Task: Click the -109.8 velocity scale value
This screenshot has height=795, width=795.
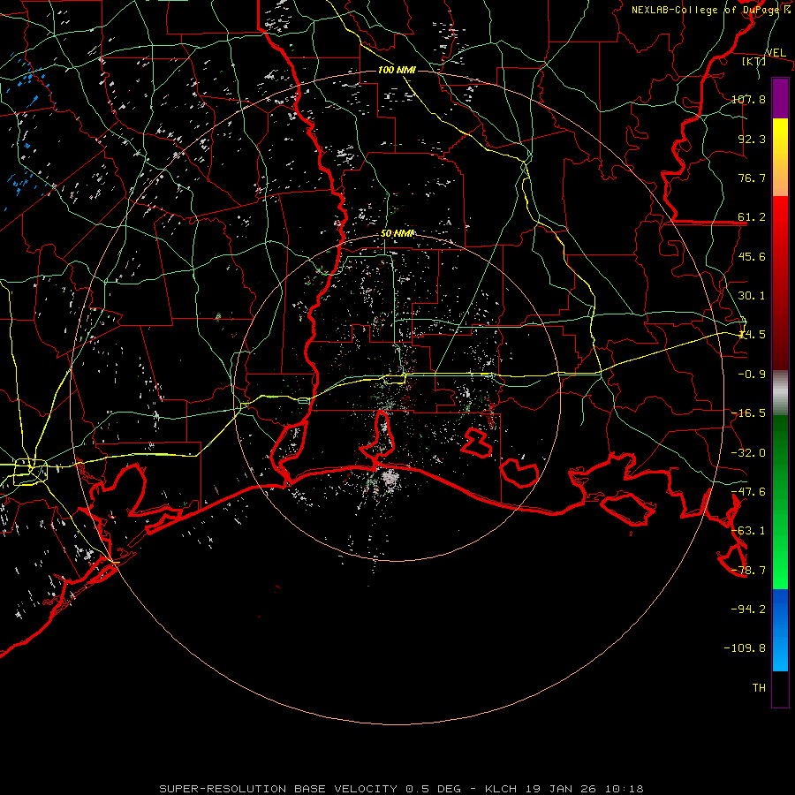Action: pos(745,648)
